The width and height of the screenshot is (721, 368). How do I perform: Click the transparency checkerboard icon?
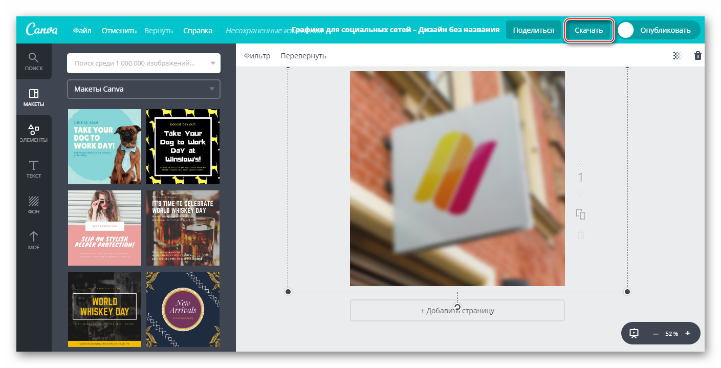click(x=678, y=56)
